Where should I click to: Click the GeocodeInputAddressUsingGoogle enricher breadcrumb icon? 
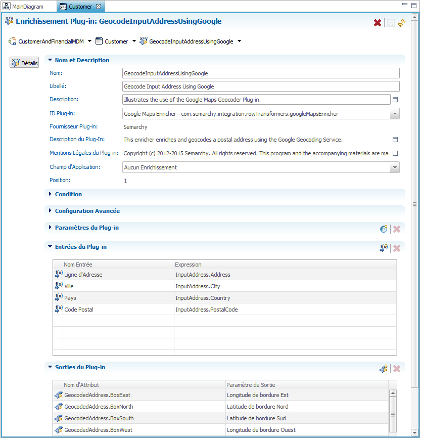tap(144, 41)
